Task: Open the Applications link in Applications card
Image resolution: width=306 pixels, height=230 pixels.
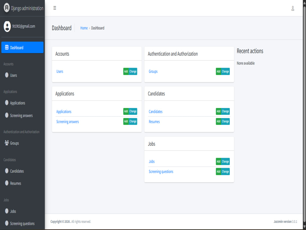Action: pyautogui.click(x=64, y=112)
